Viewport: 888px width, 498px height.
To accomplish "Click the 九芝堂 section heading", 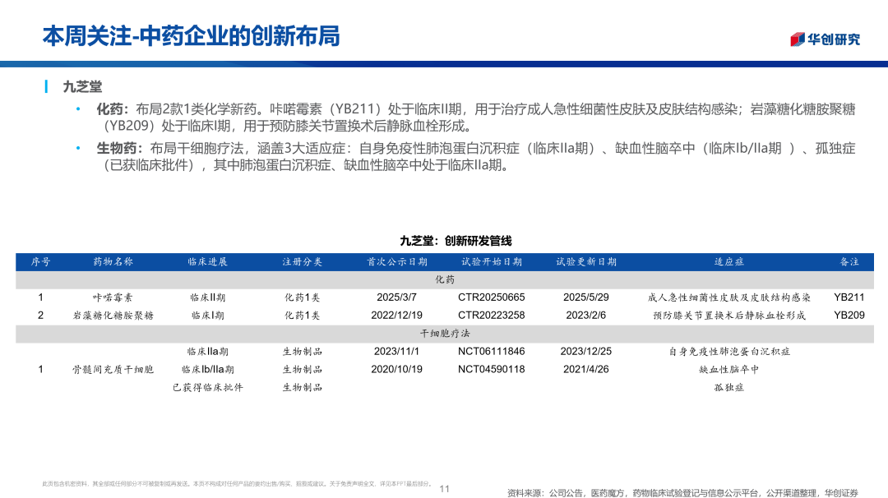I will pos(83,86).
